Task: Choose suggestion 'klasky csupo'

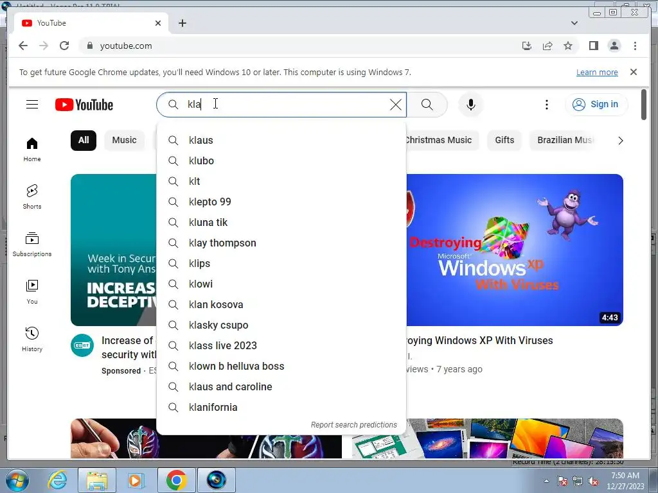Action: (281, 325)
